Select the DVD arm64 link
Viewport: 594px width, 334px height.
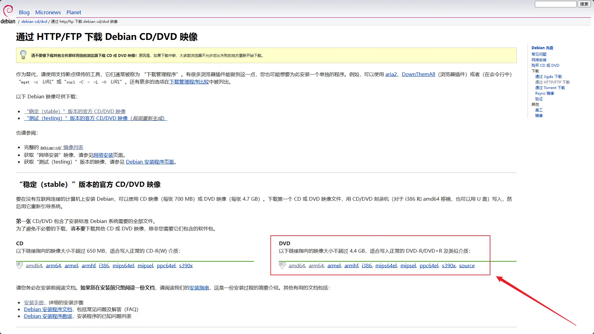[x=316, y=266]
